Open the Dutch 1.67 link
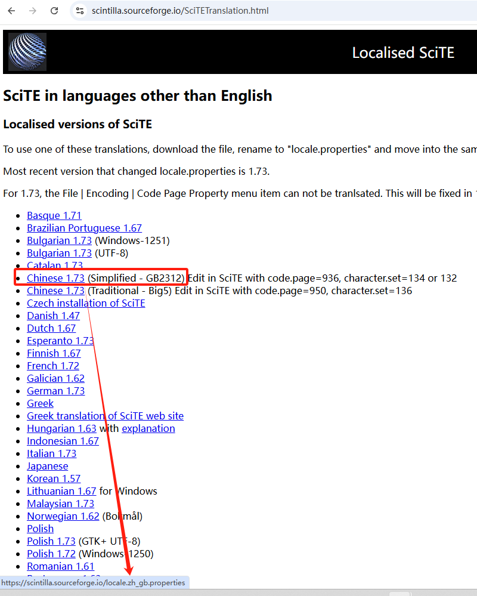The height and width of the screenshot is (596, 477). (51, 328)
